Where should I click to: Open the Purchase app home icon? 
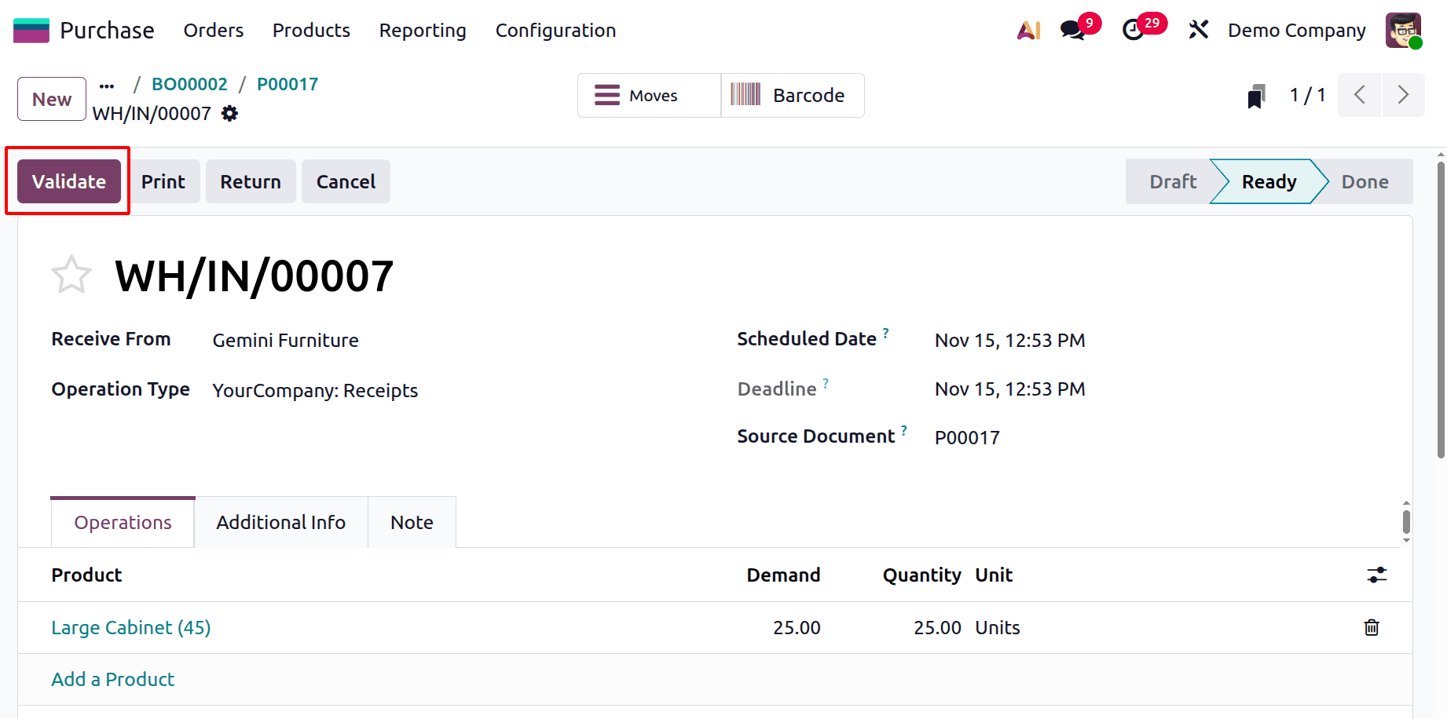click(x=30, y=30)
